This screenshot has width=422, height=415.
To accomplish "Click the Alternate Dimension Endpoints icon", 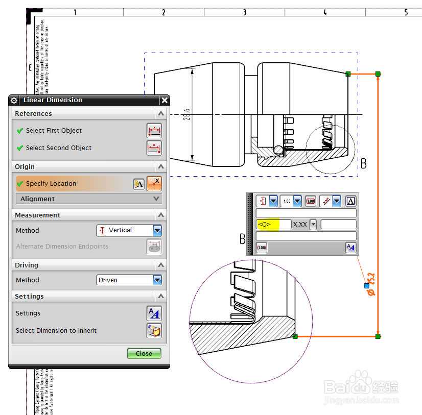I will point(154,247).
